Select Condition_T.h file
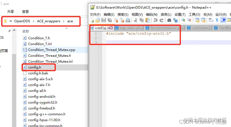This screenshot has width=231, height=127. [x=39, y=38]
